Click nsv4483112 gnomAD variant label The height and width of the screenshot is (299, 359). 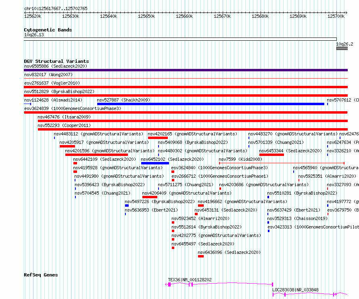click(98, 134)
